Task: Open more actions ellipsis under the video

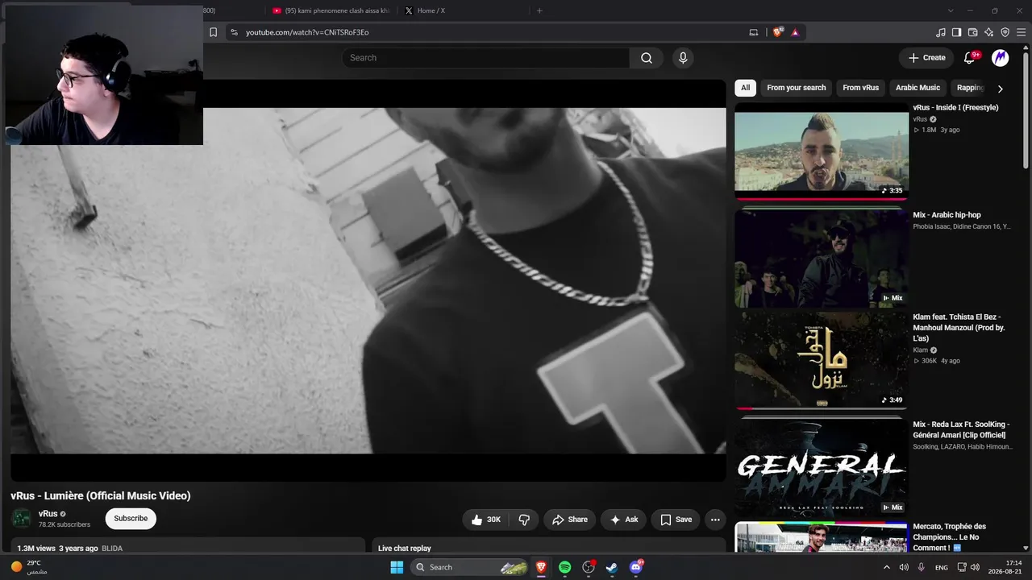Action: point(715,520)
